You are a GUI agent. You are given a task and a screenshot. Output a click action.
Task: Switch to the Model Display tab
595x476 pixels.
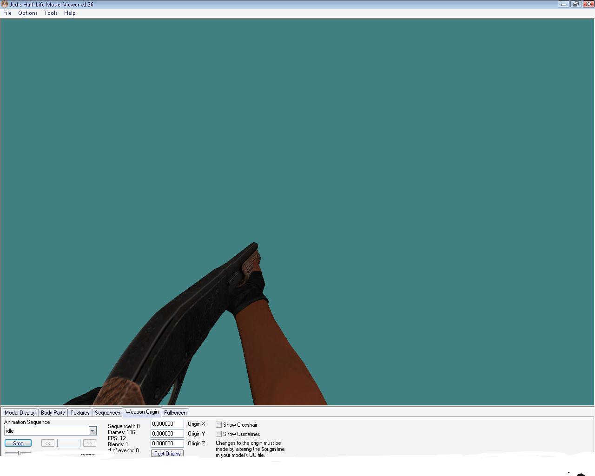20,412
